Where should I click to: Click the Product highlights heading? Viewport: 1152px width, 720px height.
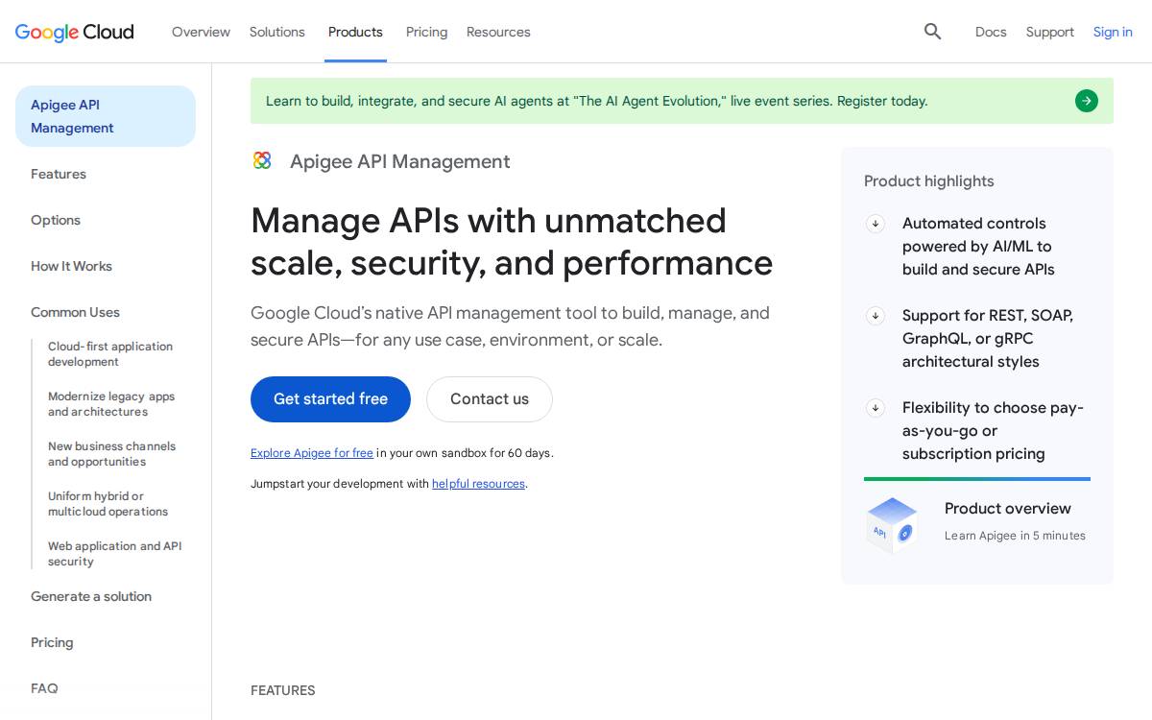(928, 181)
